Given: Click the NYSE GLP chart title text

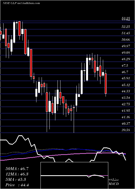Looking at the screenshot, I should coord(21,3).
